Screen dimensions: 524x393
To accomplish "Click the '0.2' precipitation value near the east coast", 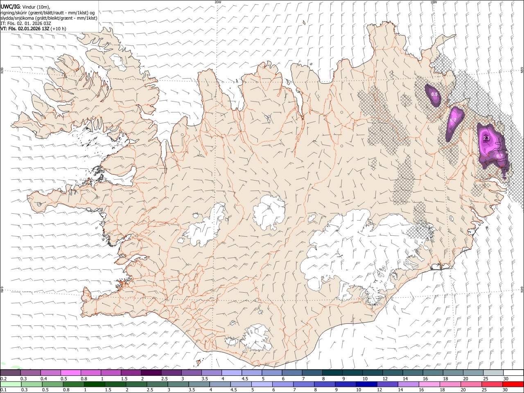I will [x=504, y=175].
